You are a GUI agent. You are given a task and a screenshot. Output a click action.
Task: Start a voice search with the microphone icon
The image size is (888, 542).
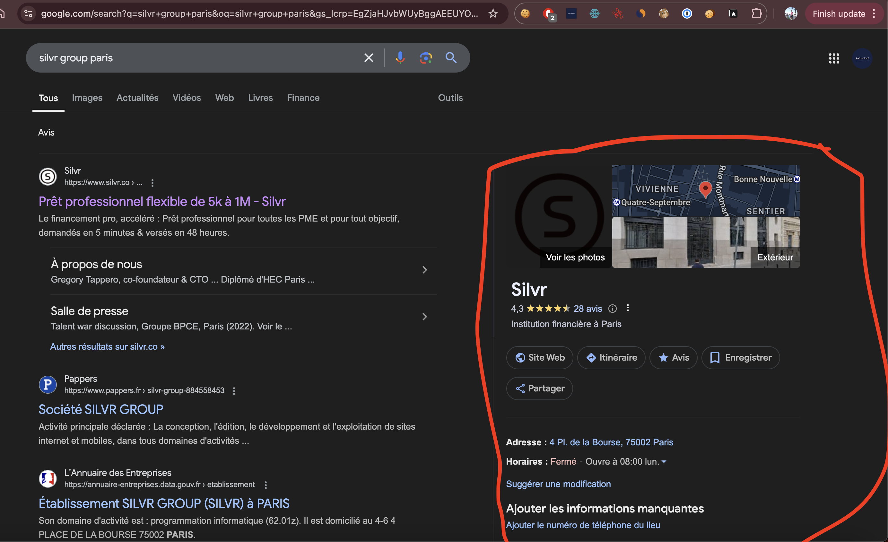pyautogui.click(x=400, y=58)
